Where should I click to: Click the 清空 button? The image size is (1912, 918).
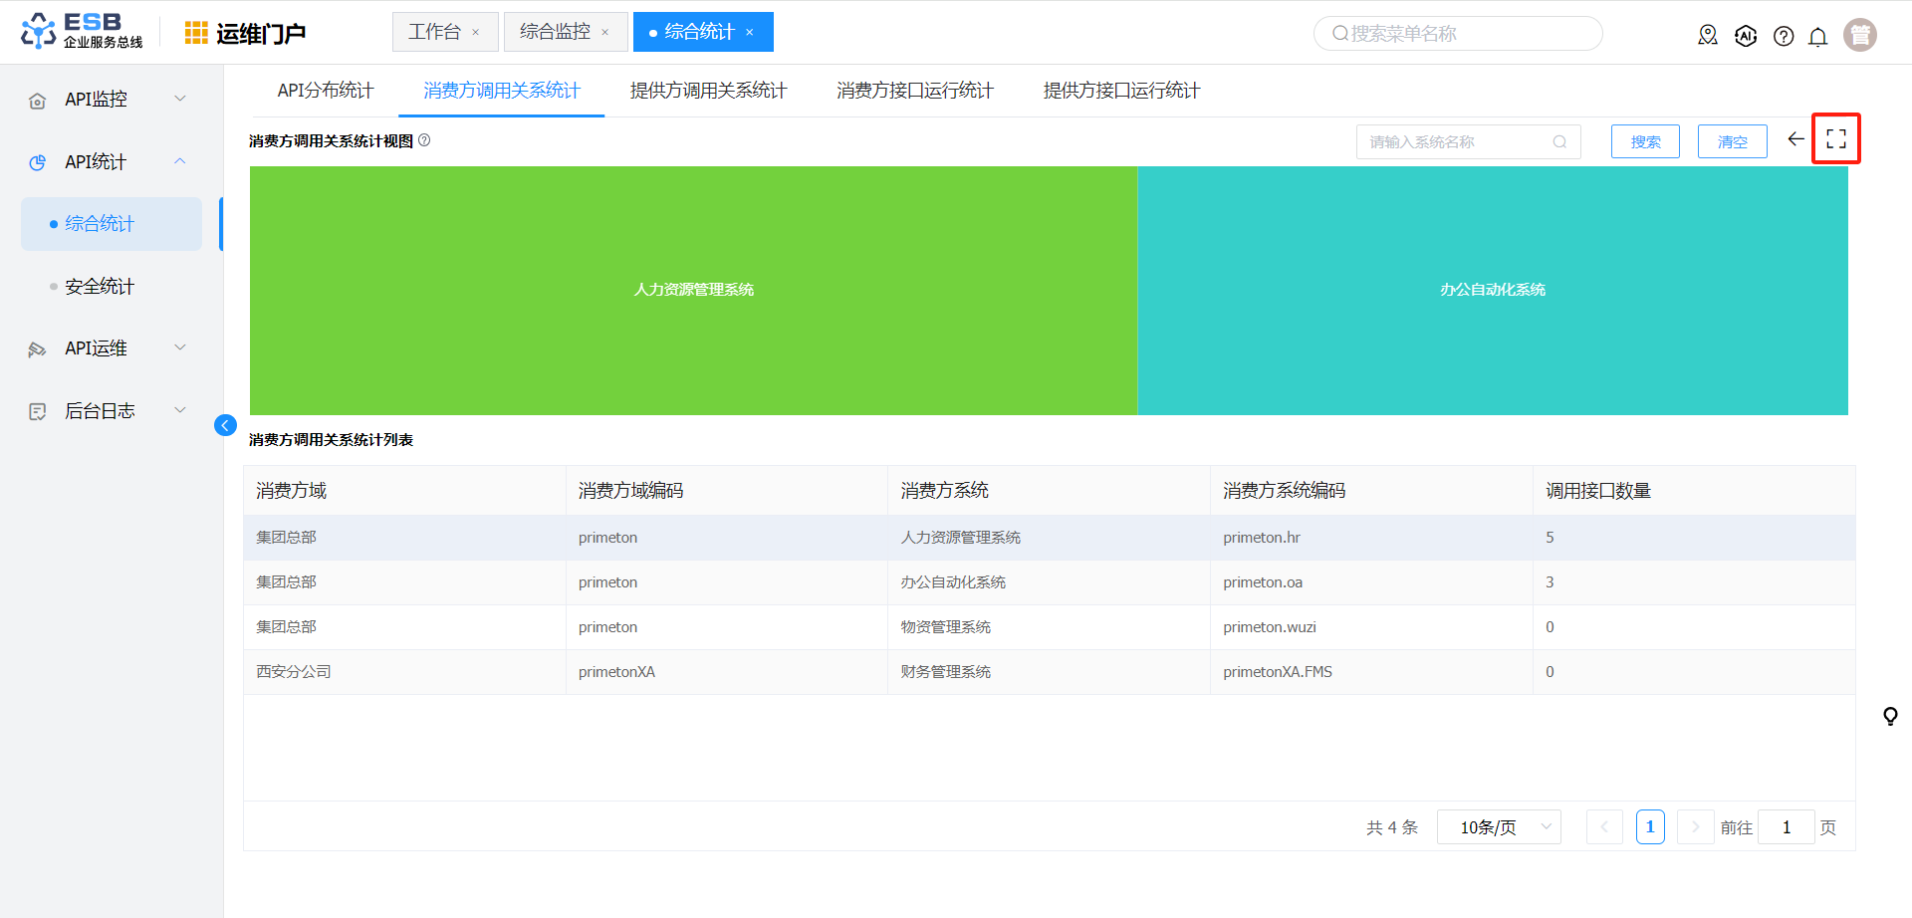1732,141
